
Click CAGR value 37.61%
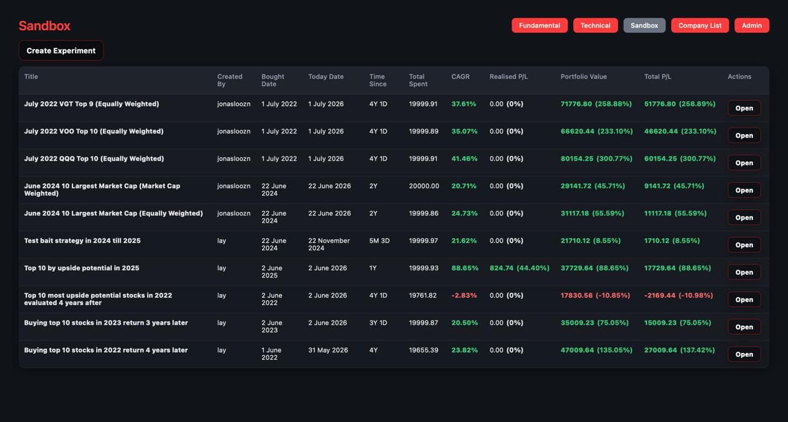(x=464, y=104)
